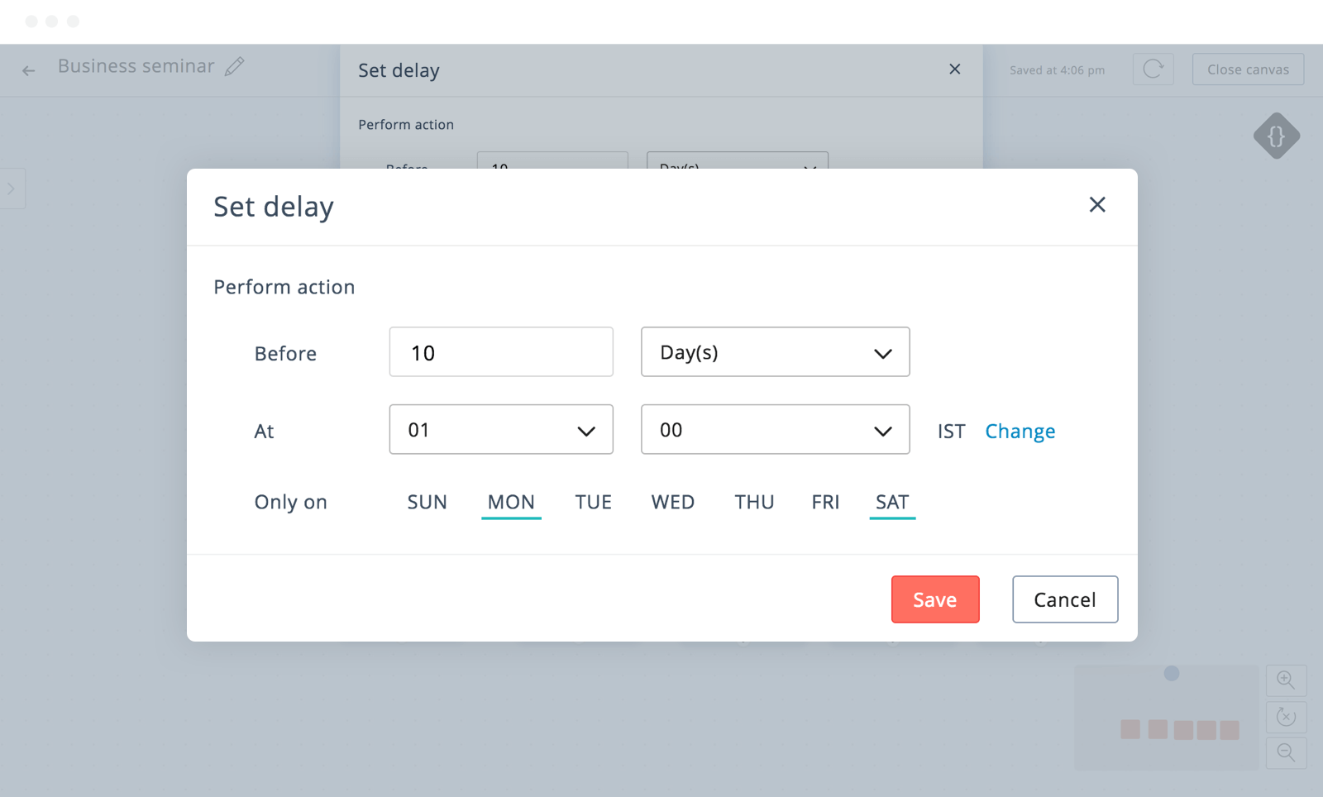Expand the left side panel arrow
This screenshot has height=797, width=1323.
pos(12,189)
